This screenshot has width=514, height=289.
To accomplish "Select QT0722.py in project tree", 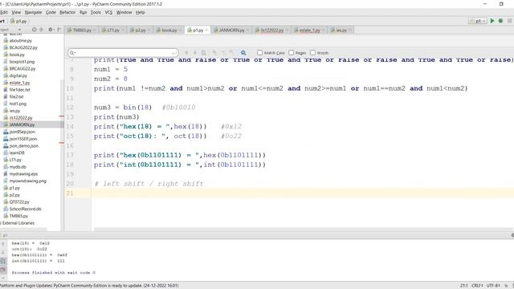I will 19,201.
